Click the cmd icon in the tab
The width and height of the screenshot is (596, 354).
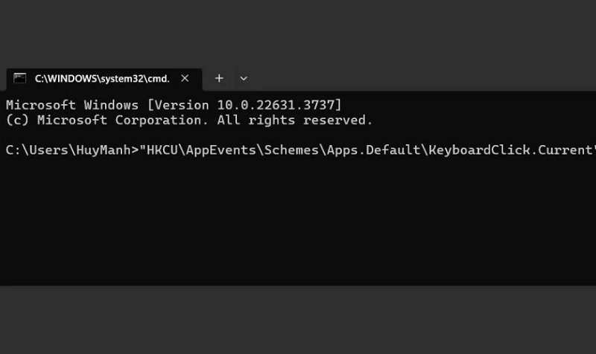20,78
